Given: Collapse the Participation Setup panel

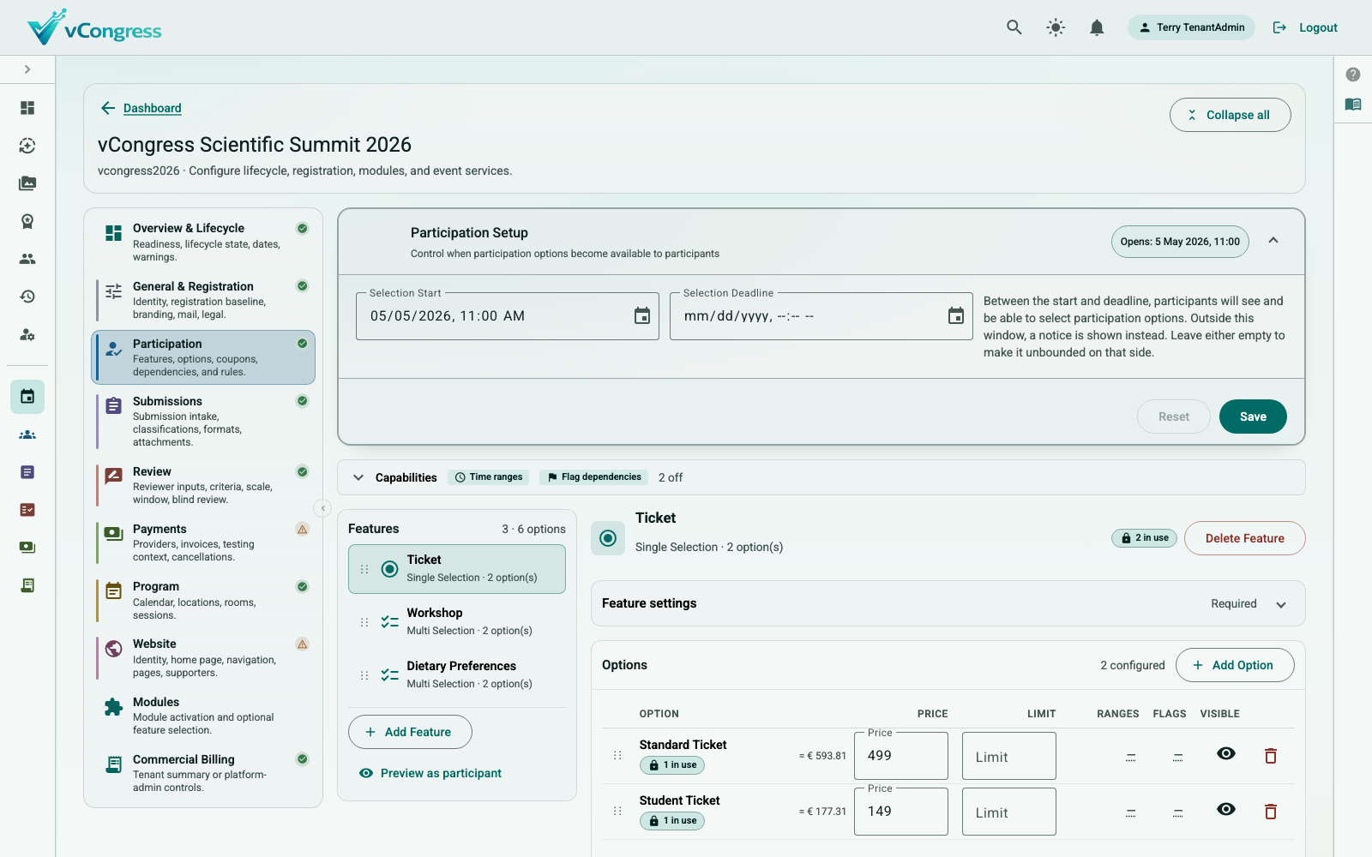Looking at the screenshot, I should (x=1273, y=241).
